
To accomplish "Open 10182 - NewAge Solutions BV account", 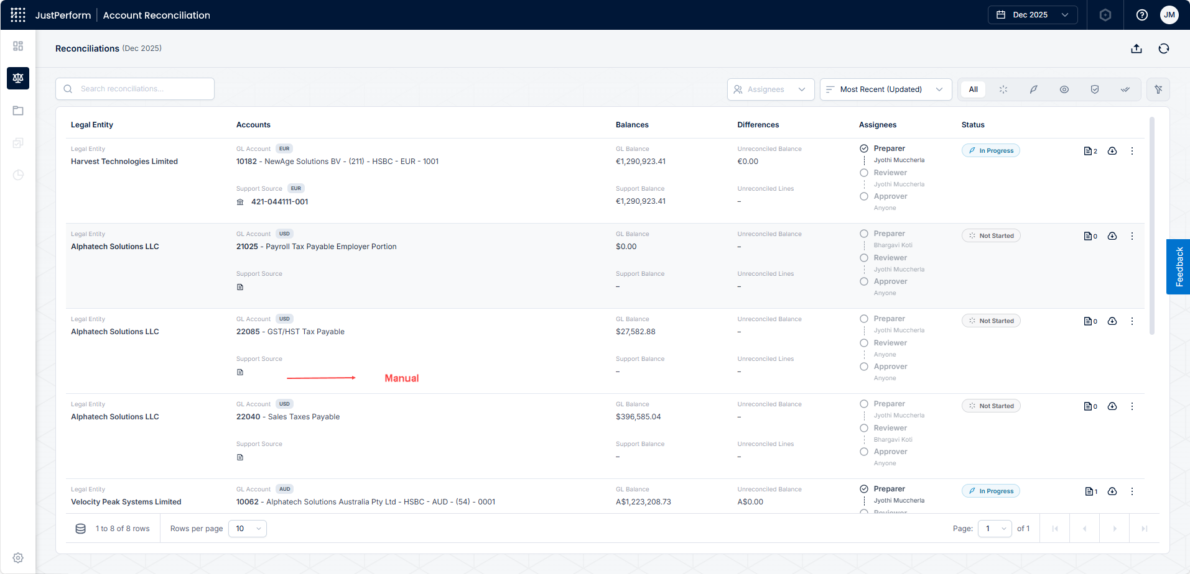I will click(x=337, y=162).
